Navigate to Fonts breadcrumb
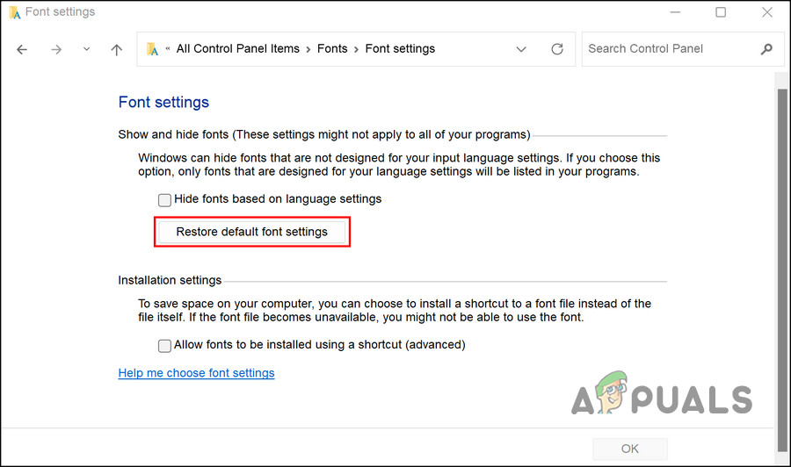The height and width of the screenshot is (467, 791). [332, 49]
